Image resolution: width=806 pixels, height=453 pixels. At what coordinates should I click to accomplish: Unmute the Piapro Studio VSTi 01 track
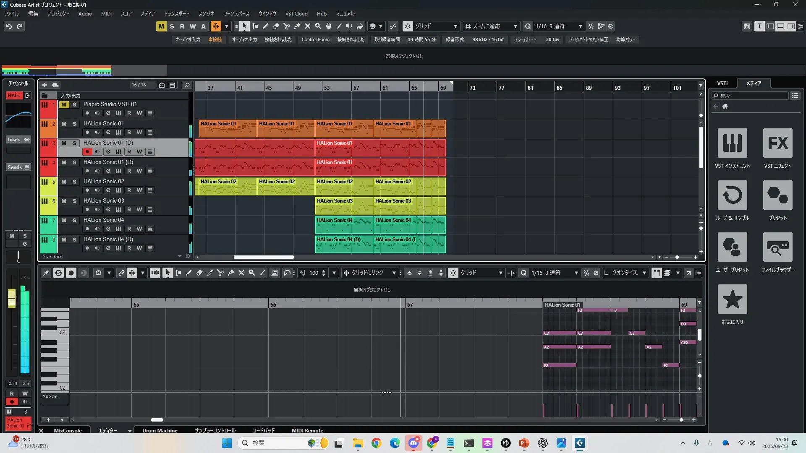click(x=64, y=104)
